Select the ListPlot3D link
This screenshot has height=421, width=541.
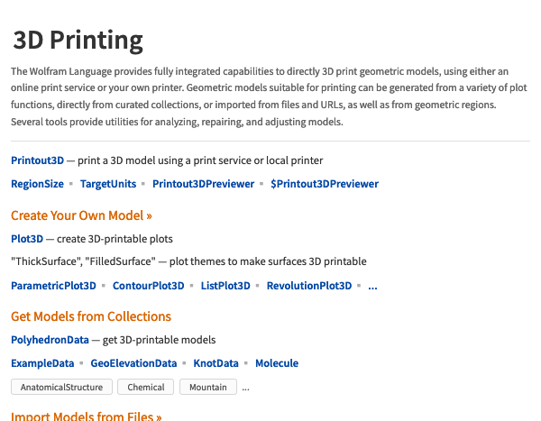[225, 286]
